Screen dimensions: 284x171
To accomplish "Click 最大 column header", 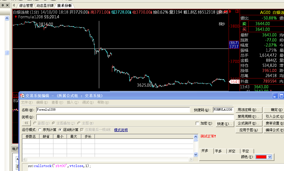I will [74, 137].
